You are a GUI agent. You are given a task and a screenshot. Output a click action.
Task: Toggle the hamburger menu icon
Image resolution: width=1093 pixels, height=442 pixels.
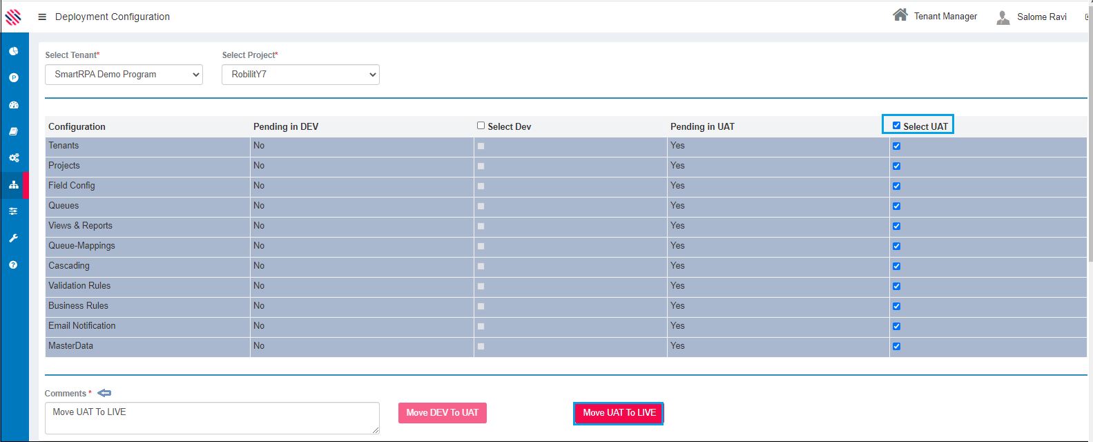click(x=42, y=17)
